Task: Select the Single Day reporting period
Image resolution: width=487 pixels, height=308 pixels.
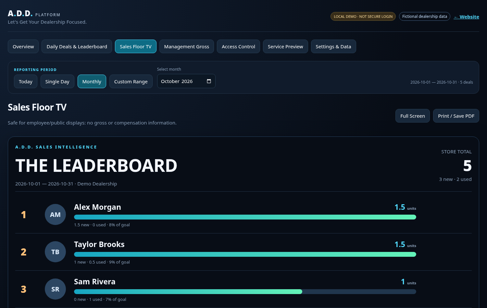Action: click(x=57, y=81)
